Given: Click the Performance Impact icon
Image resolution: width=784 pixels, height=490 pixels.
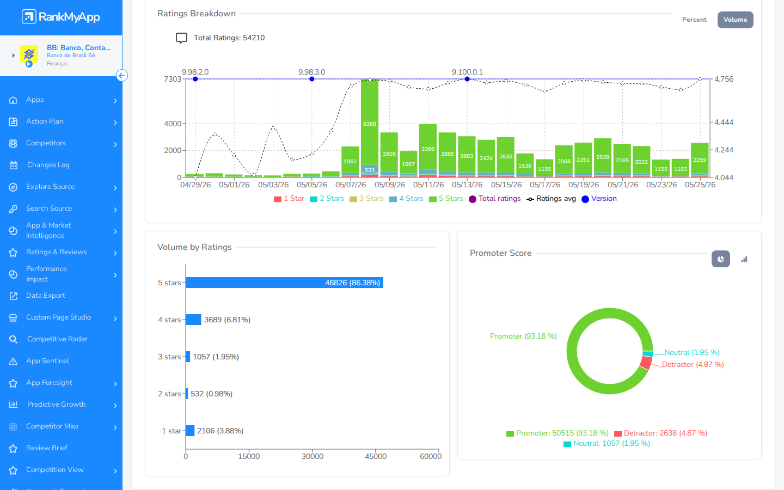Looking at the screenshot, I should pyautogui.click(x=13, y=274).
